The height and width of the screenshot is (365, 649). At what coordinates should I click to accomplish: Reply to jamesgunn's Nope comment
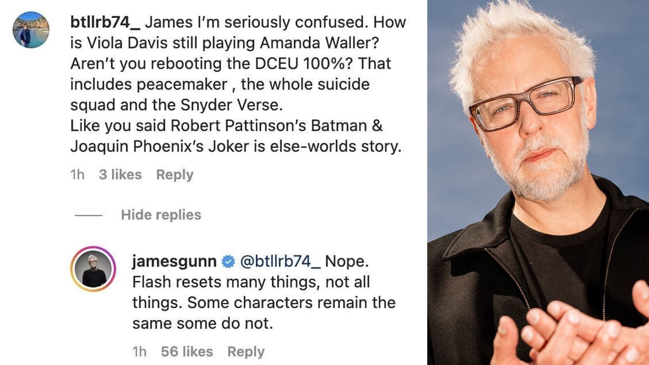(x=246, y=352)
